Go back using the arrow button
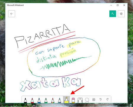 point(12,14)
